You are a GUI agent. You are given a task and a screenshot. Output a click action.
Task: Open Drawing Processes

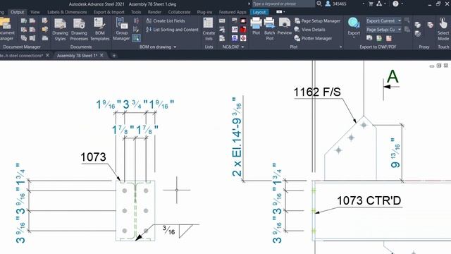click(x=79, y=30)
